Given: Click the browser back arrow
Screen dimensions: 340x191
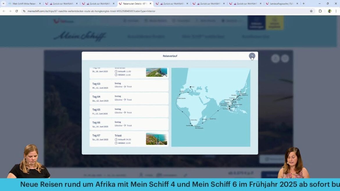Looking at the screenshot, I should (x=4, y=11).
